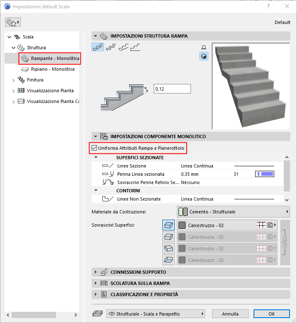The width and height of the screenshot is (297, 323).
Task: Expand the Scolatura sulla Rampa panel
Action: point(96,283)
